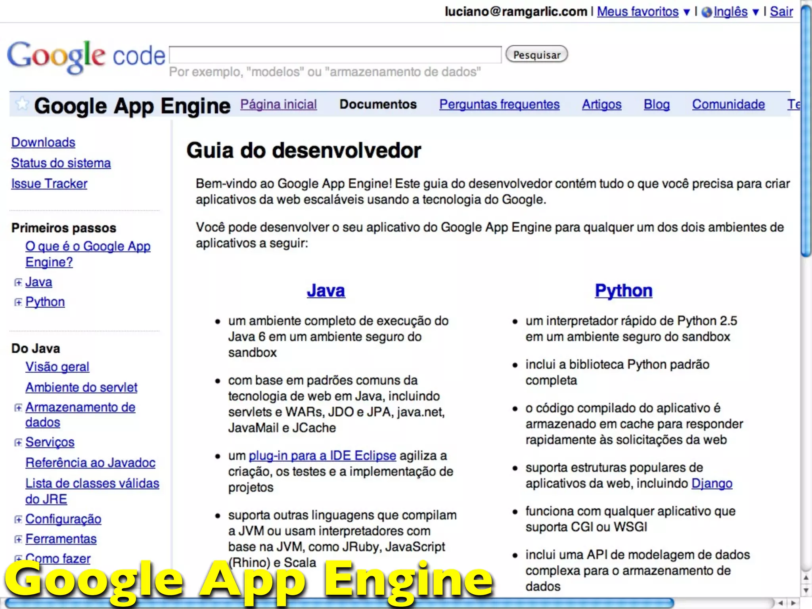The width and height of the screenshot is (812, 609).
Task: Expand the Serviços section
Action: [18, 442]
